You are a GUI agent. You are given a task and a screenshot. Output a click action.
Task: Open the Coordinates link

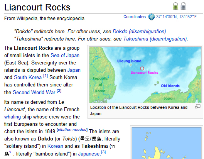[x=135, y=17]
